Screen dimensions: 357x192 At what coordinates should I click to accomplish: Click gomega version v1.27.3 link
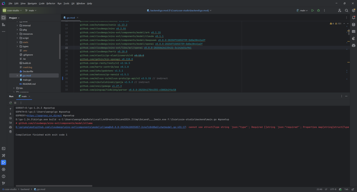pos(117,86)
